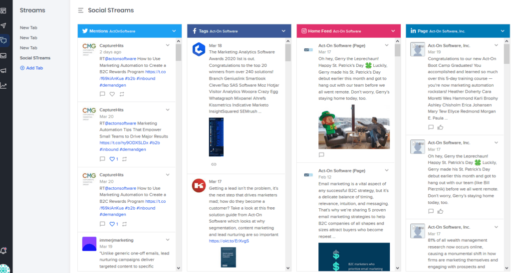The image size is (511, 273).
Task: Click the Twitter bird icon in Mentions header
Action: tap(85, 31)
